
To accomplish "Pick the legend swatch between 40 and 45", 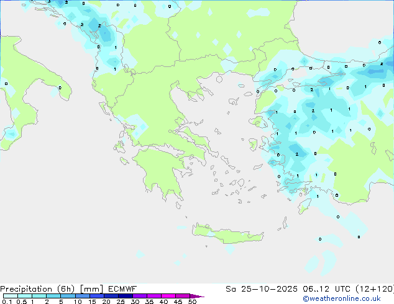I will click(x=170, y=297).
